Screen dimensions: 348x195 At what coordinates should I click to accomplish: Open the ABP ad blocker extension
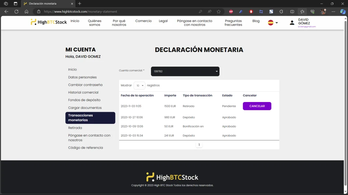[231, 11]
